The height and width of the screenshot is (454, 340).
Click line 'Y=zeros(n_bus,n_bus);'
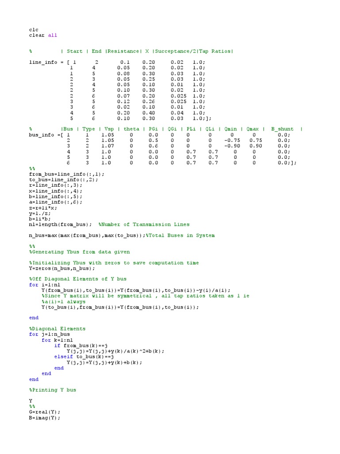pyautogui.click(x=62, y=269)
